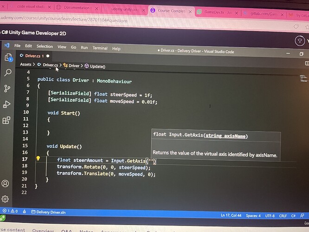Image resolution: width=309 pixels, height=232 pixels.
Task: Click Ln 17, Col 44 status entry
Action: pyautogui.click(x=231, y=215)
